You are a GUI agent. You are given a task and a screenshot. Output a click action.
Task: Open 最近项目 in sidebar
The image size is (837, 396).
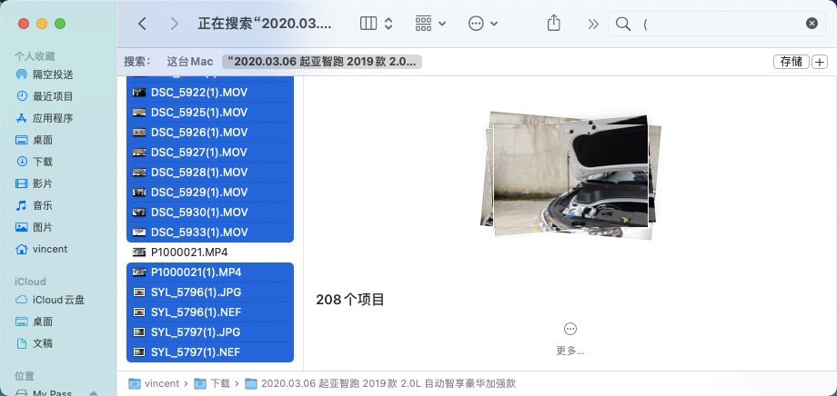[x=45, y=96]
